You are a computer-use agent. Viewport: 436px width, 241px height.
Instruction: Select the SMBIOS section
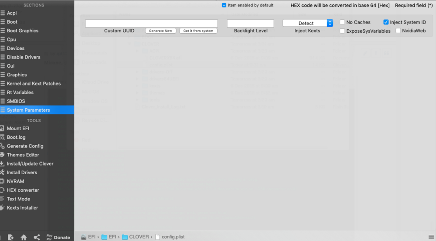pos(16,101)
